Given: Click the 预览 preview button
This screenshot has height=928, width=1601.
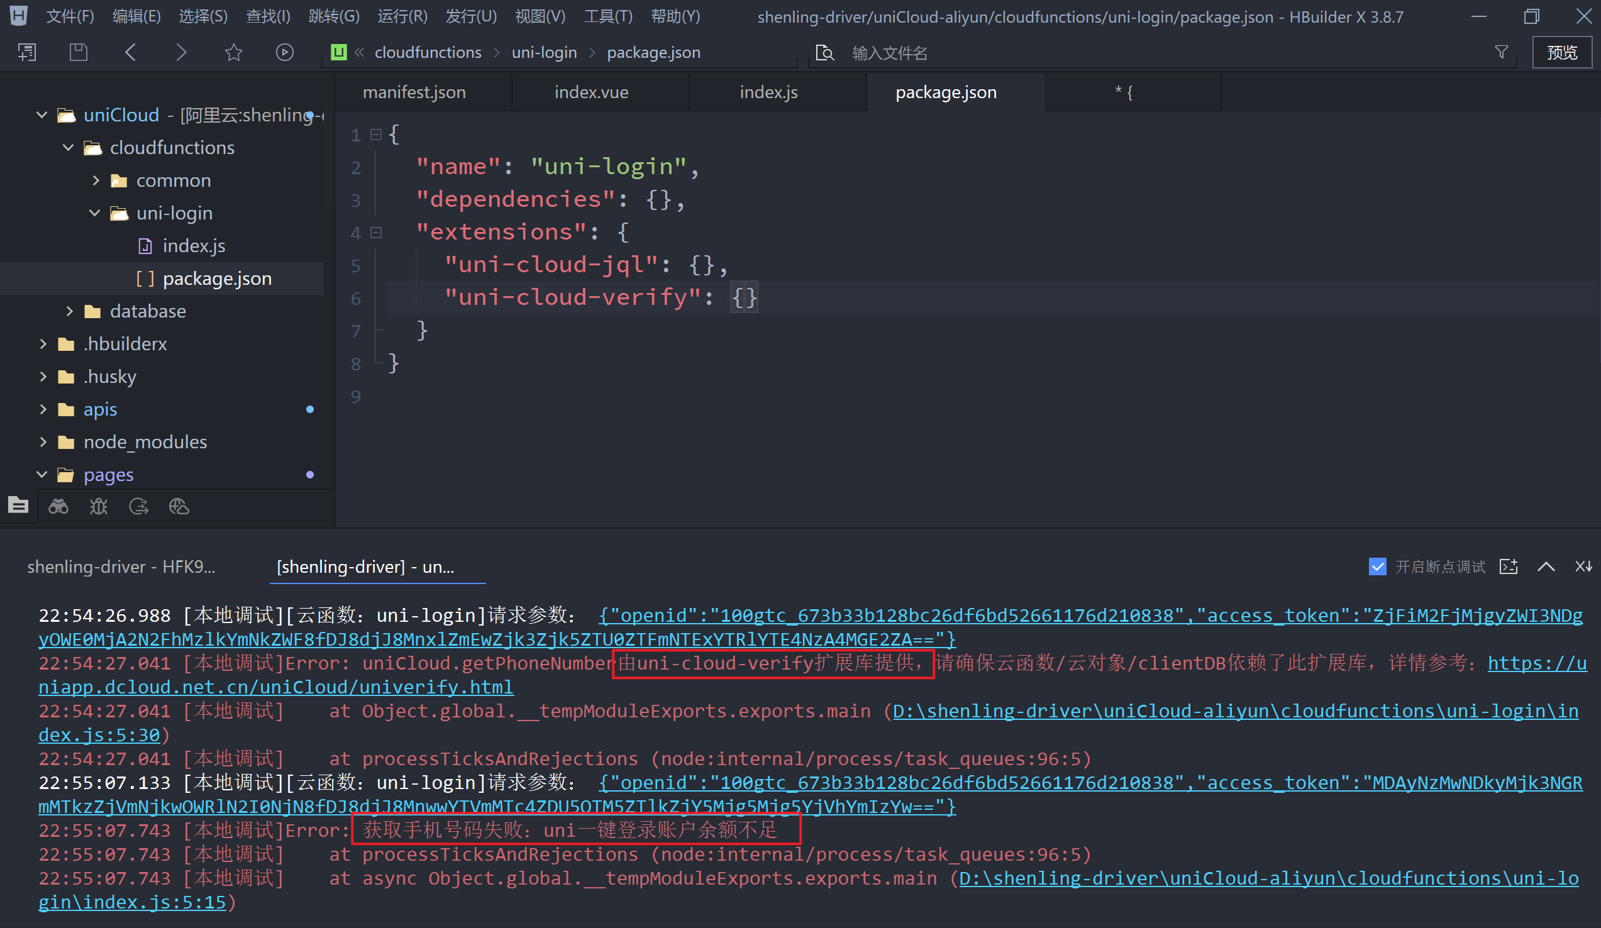Looking at the screenshot, I should [1561, 52].
